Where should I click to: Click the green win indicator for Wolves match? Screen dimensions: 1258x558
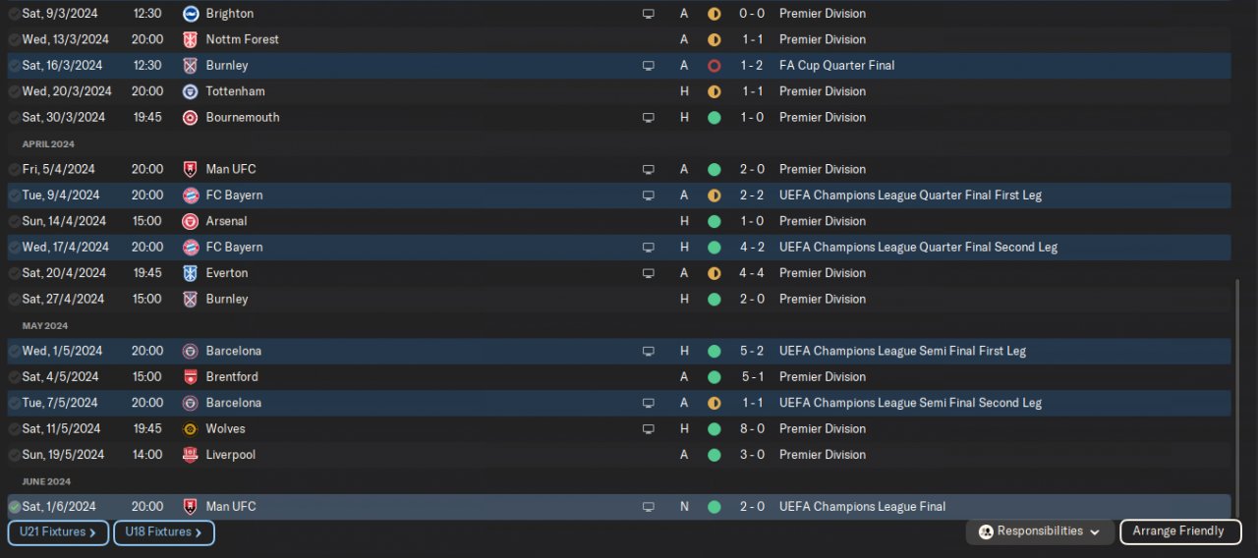pyautogui.click(x=715, y=429)
